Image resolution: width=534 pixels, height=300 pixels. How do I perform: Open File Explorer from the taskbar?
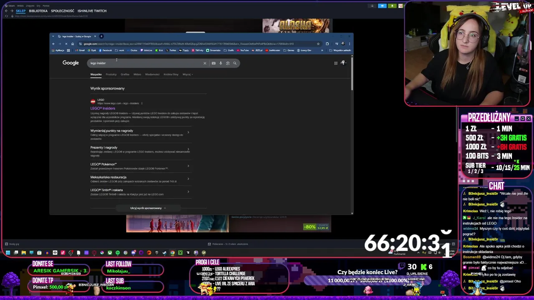coord(24,252)
